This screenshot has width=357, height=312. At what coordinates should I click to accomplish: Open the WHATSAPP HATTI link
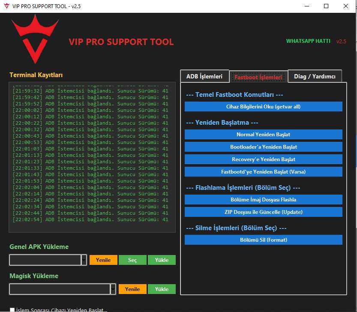tap(308, 41)
